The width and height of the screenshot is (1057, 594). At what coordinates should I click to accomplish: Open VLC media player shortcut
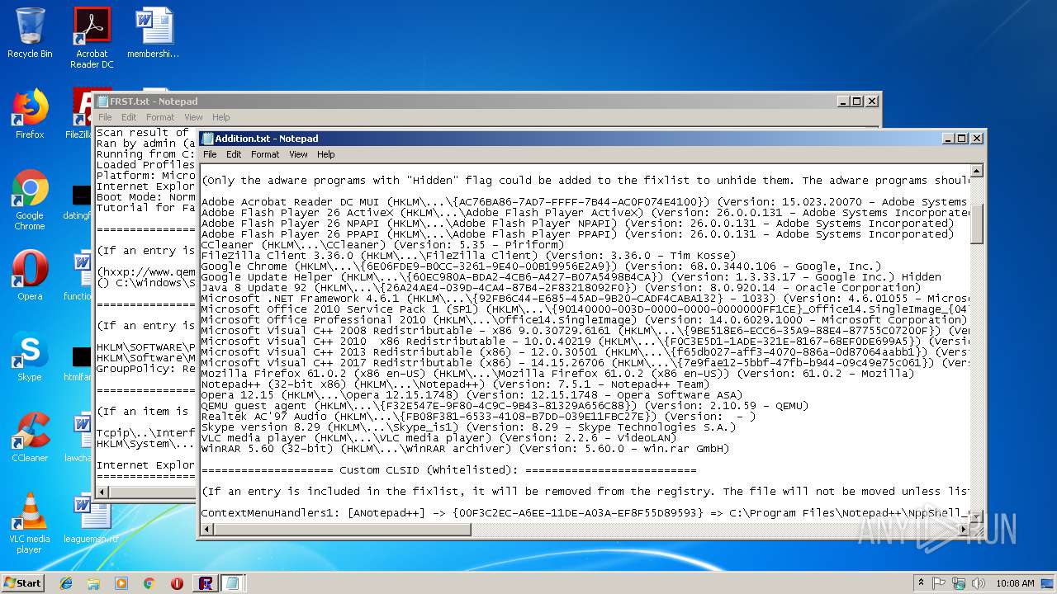click(30, 523)
